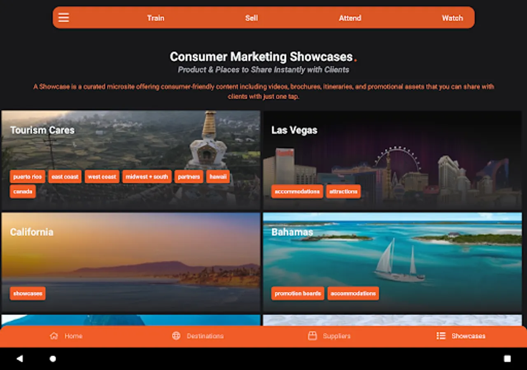The height and width of the screenshot is (370, 527).
Task: Select the California showcases tag
Action: [28, 294]
